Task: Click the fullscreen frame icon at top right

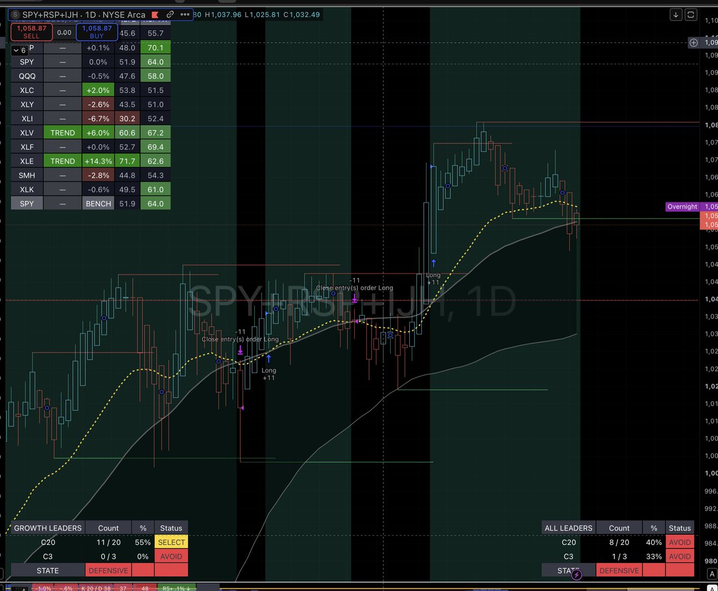Action: [691, 14]
